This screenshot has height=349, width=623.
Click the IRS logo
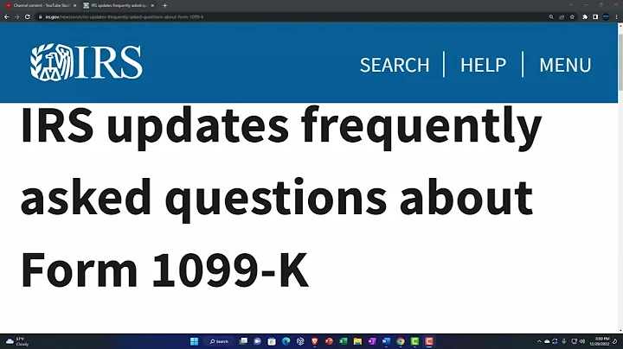tap(87, 62)
